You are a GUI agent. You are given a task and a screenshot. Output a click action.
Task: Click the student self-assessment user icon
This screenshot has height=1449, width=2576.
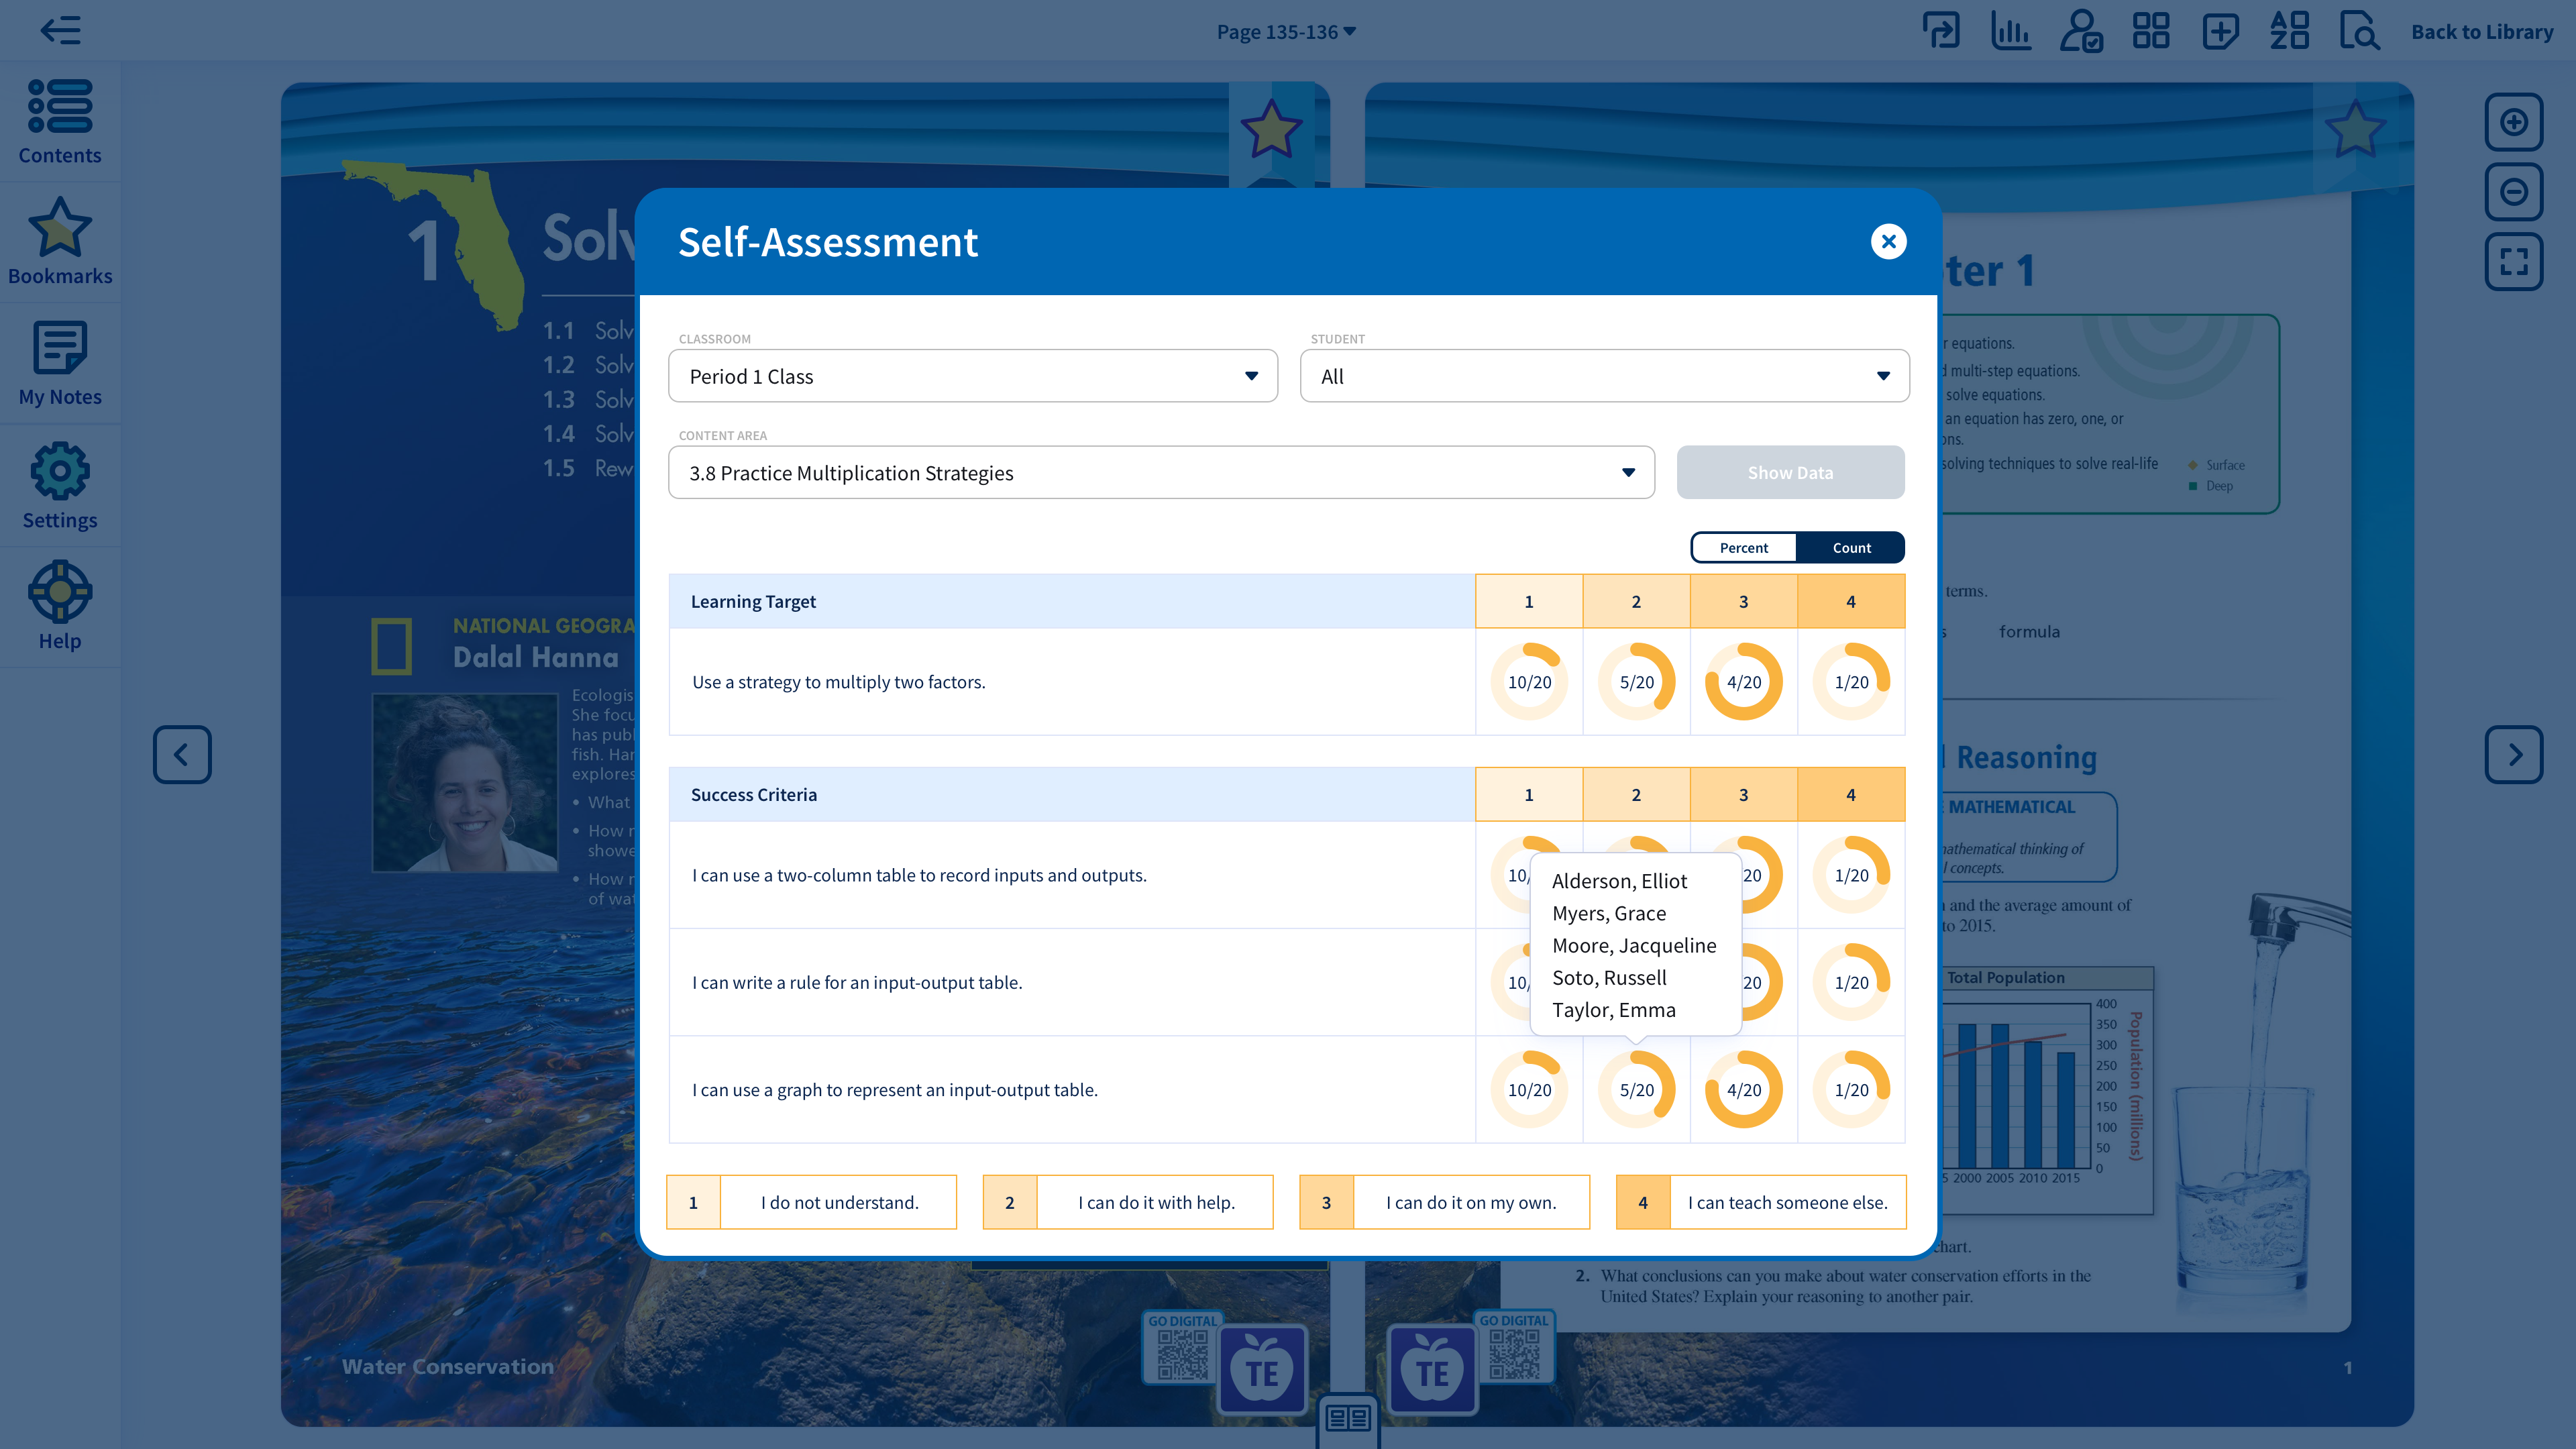coord(2081,31)
